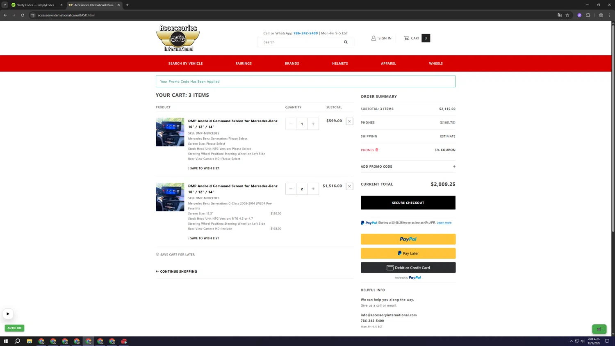Open the thumbnail of the $1,516.00 item
Viewport: 615px width, 346px height.
[170, 197]
